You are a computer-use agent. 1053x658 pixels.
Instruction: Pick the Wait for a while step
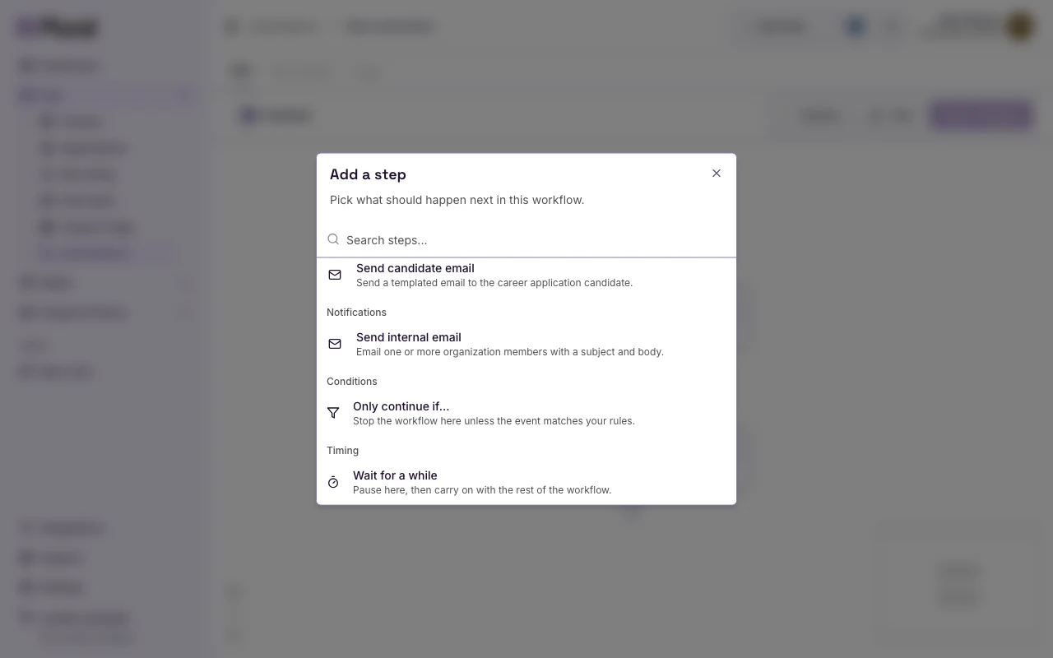coord(526,482)
